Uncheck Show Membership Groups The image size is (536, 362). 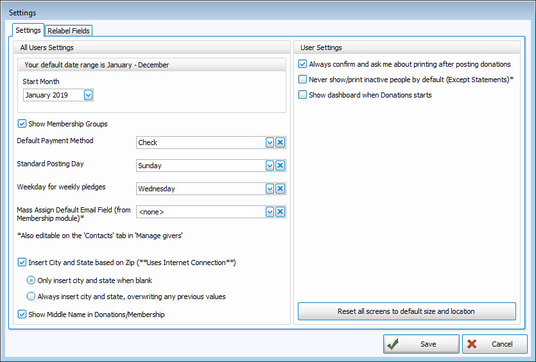point(22,124)
